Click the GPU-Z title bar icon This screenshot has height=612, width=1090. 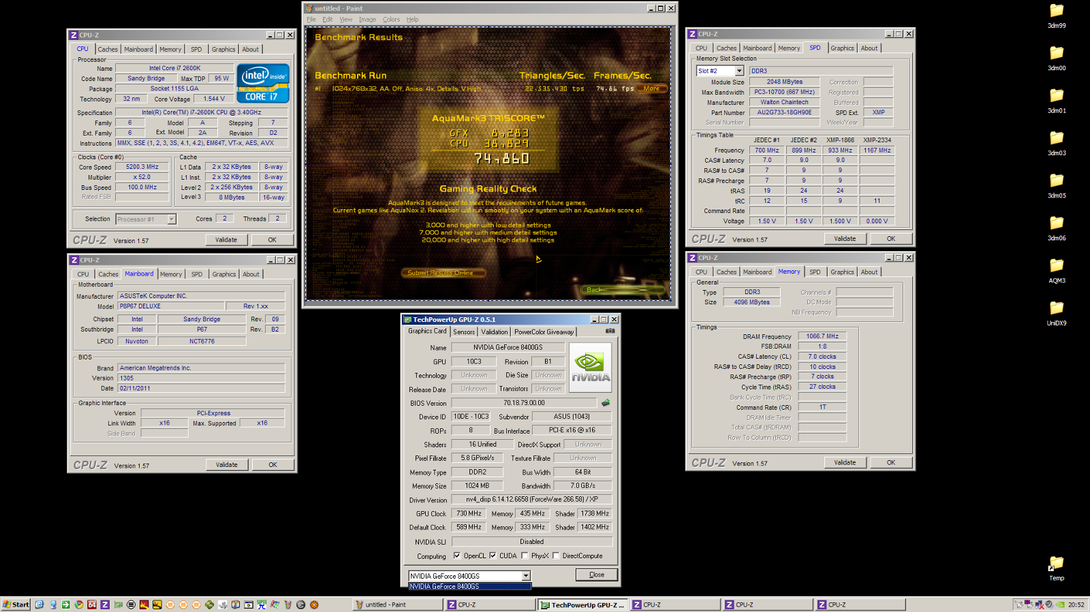407,319
